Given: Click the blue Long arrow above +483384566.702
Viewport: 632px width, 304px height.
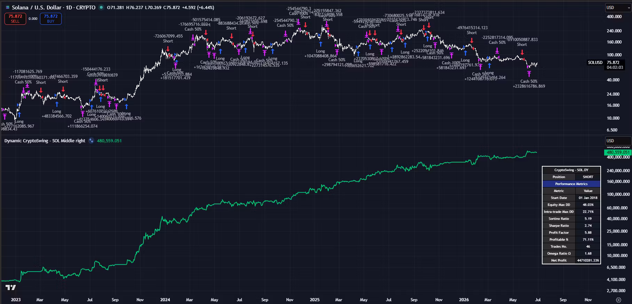Looking at the screenshot, I should click(57, 104).
